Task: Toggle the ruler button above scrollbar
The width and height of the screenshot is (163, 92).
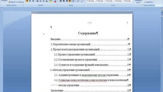Action: [162, 9]
